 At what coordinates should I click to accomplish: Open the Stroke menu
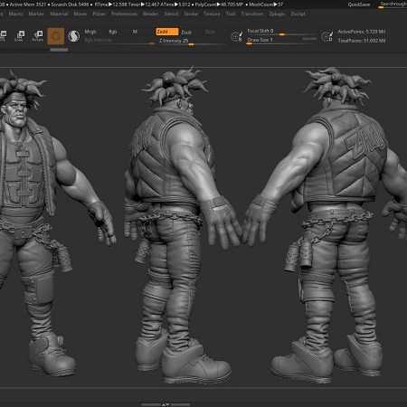tap(191, 14)
